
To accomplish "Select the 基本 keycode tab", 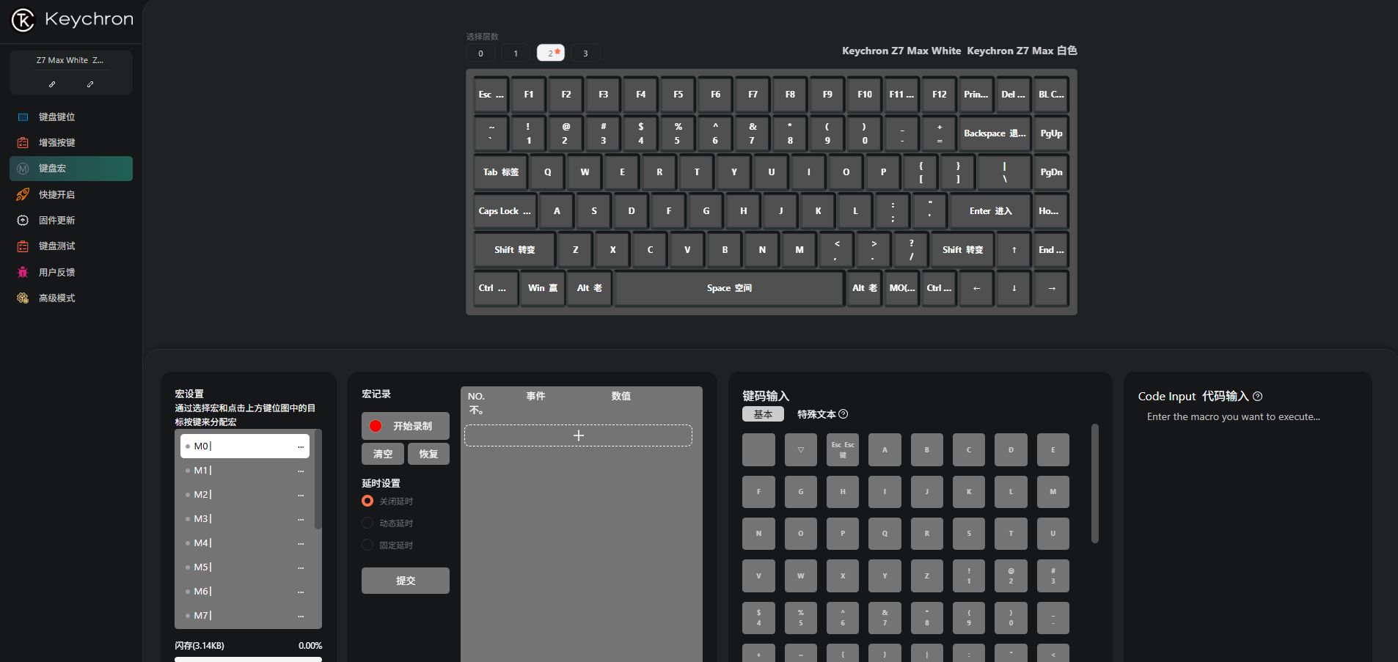I will 763,414.
